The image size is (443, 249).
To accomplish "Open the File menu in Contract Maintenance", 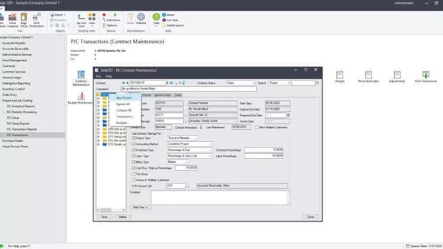I will coord(98,76).
